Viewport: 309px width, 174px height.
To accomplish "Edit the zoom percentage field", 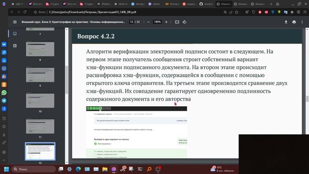I will click(x=157, y=22).
